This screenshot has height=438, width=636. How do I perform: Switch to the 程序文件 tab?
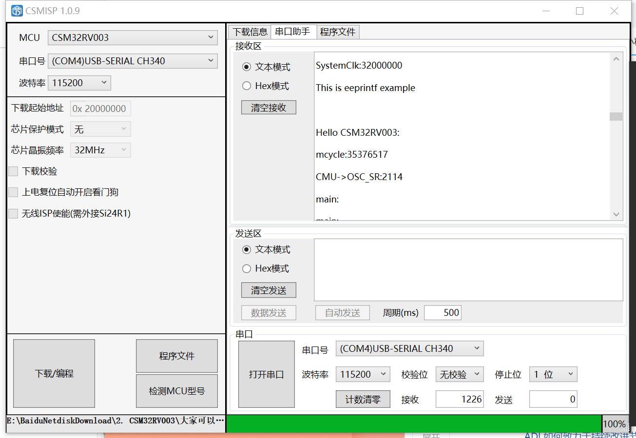(x=338, y=32)
